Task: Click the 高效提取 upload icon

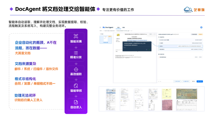Action: click(x=76, y=69)
